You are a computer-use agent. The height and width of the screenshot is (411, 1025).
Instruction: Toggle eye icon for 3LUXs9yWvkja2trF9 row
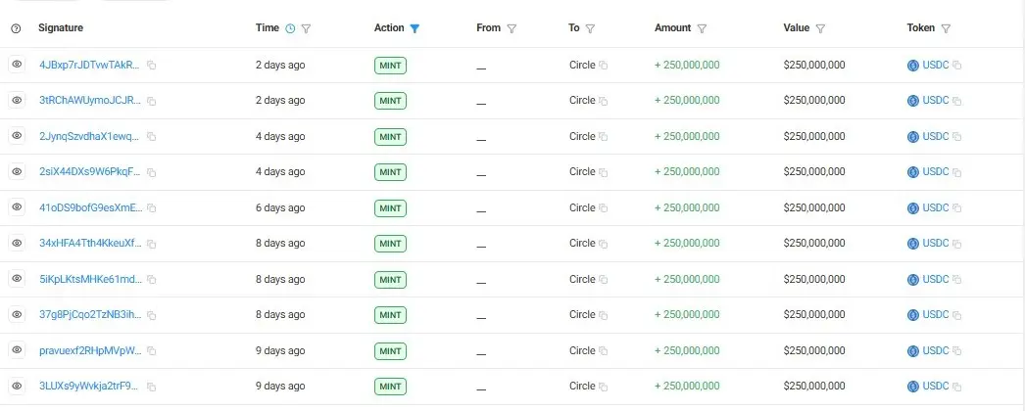tap(17, 386)
